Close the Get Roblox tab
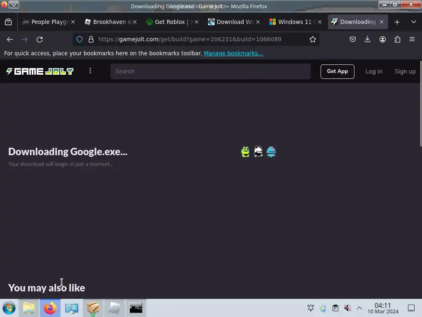This screenshot has width=422, height=317. tap(197, 22)
